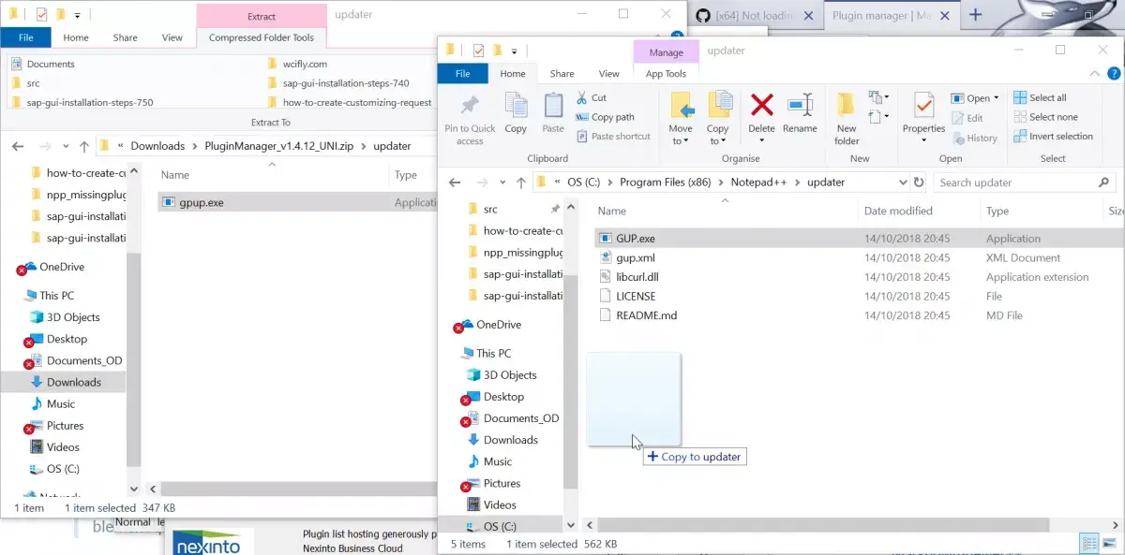Image resolution: width=1125 pixels, height=555 pixels.
Task: Choose sap-gui-installation-steps-740 as extract destination
Action: pos(337,83)
